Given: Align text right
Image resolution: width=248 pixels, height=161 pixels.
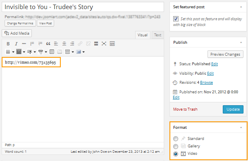Looking at the screenshot, I should (72, 44).
